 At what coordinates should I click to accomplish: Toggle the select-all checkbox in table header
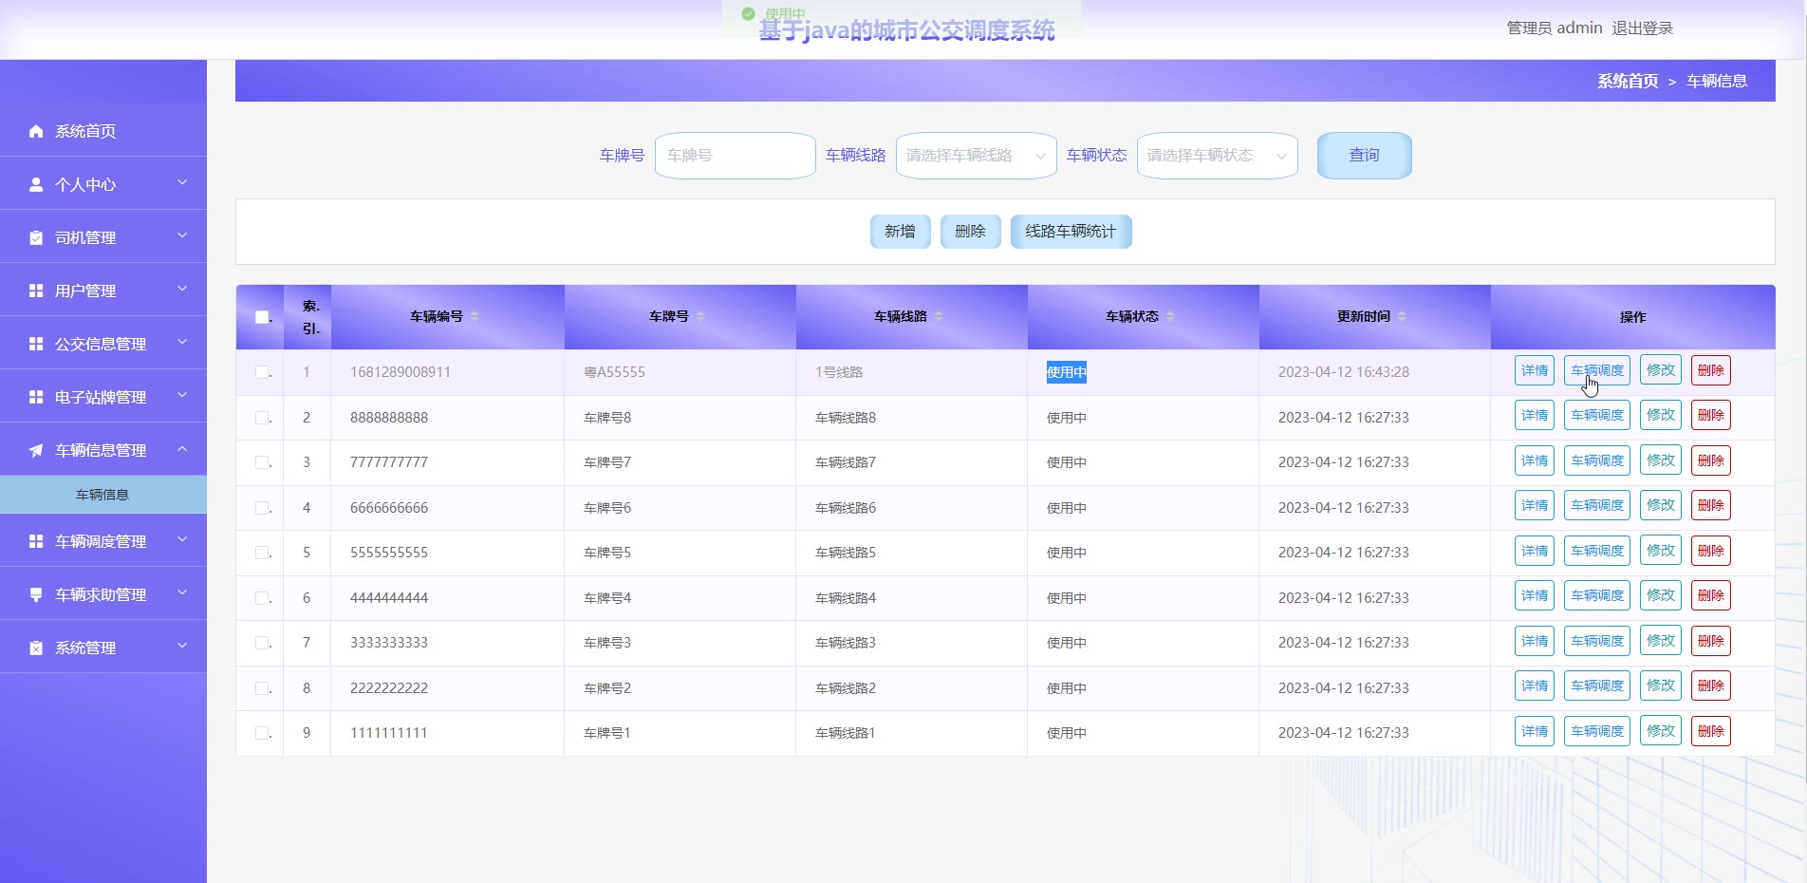[x=262, y=317]
